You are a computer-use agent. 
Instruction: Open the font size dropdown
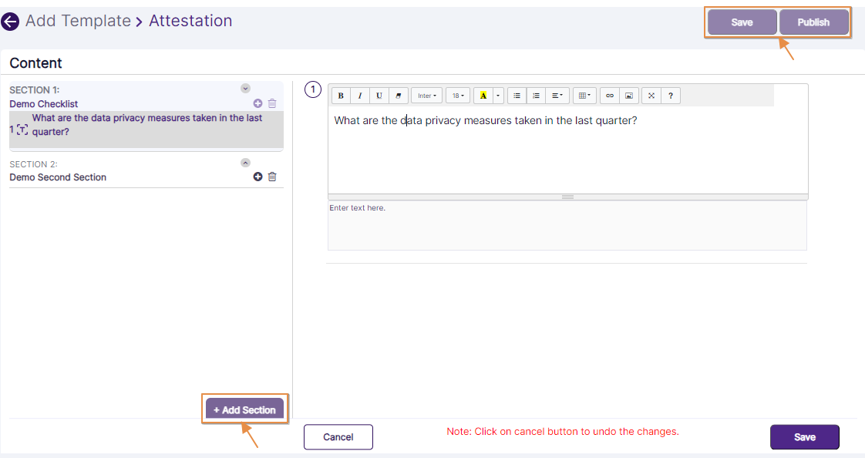click(457, 95)
